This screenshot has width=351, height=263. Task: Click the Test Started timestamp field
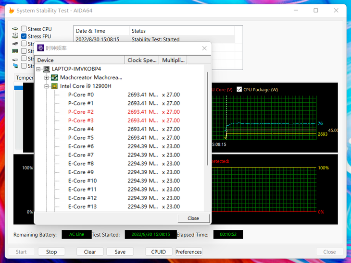(150, 234)
